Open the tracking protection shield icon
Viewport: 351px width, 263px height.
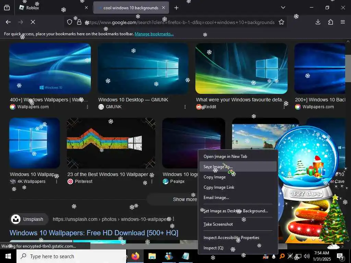tap(70, 22)
